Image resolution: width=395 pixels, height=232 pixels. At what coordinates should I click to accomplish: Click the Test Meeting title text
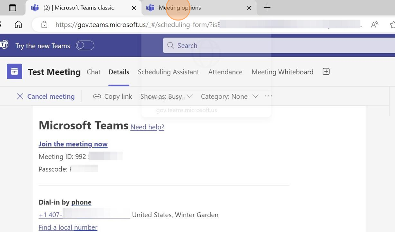point(54,72)
